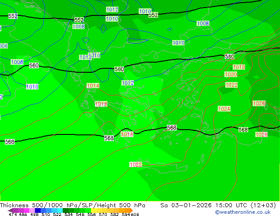The height and width of the screenshot is (216, 280).
Task: Click the red 1018 label beside a 568 label
Action: click(127, 134)
